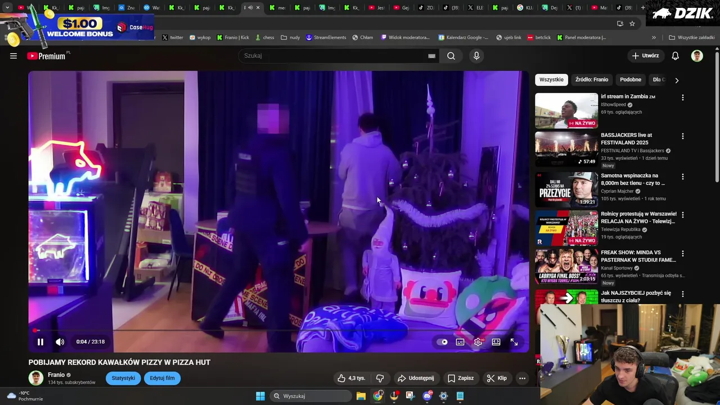This screenshot has width=720, height=405.
Task: Click the Utwórz create button
Action: click(645, 56)
